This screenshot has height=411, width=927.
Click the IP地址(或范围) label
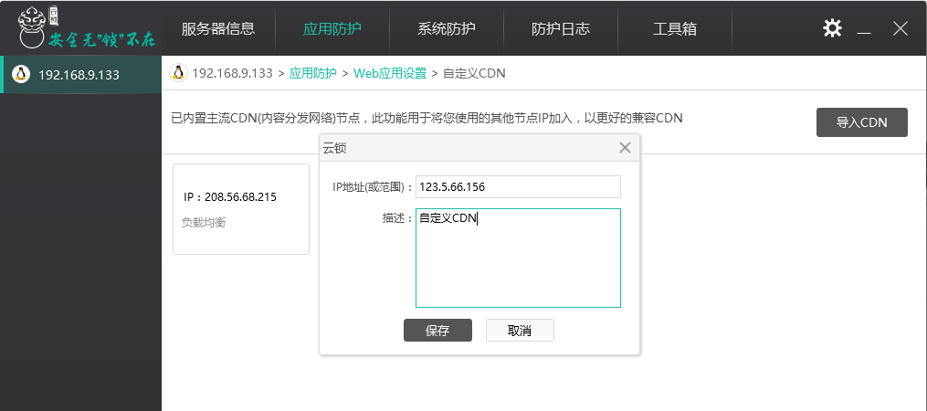pos(373,187)
